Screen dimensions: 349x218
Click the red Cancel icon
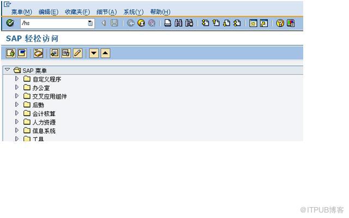[152, 23]
